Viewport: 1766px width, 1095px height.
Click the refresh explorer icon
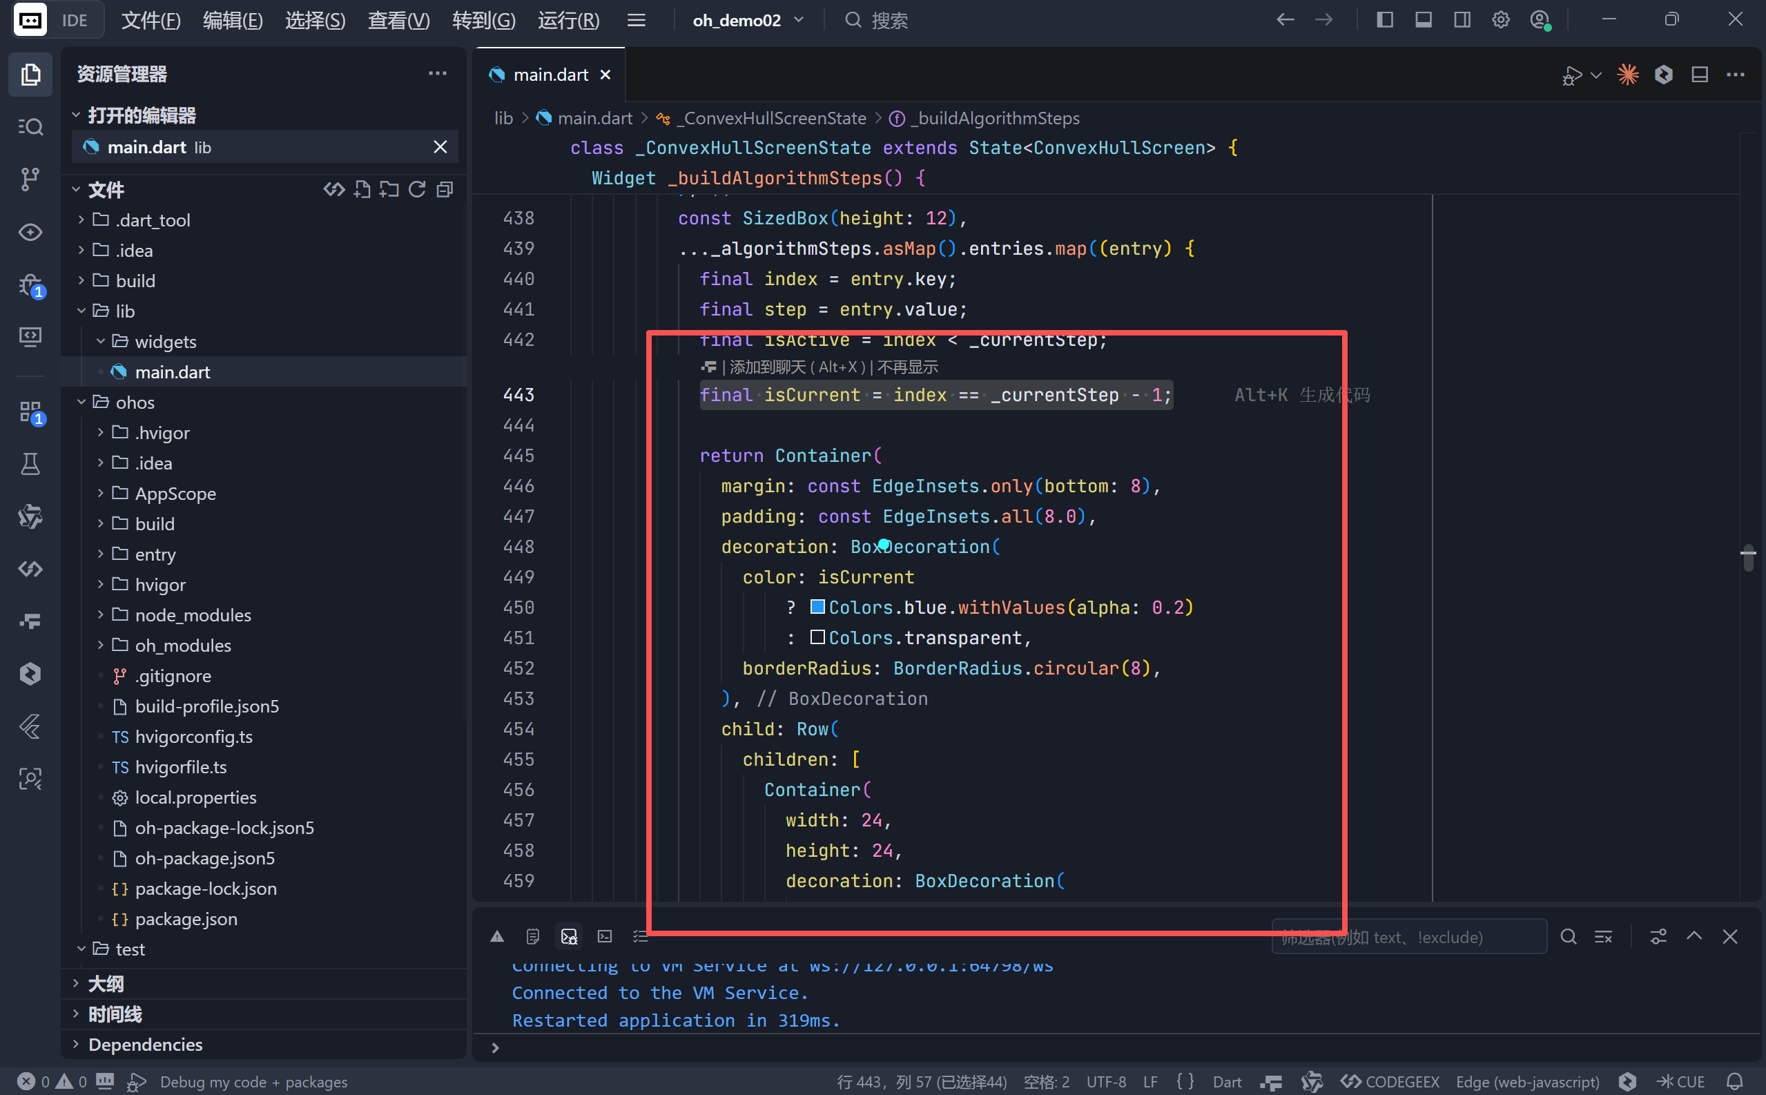(x=416, y=190)
